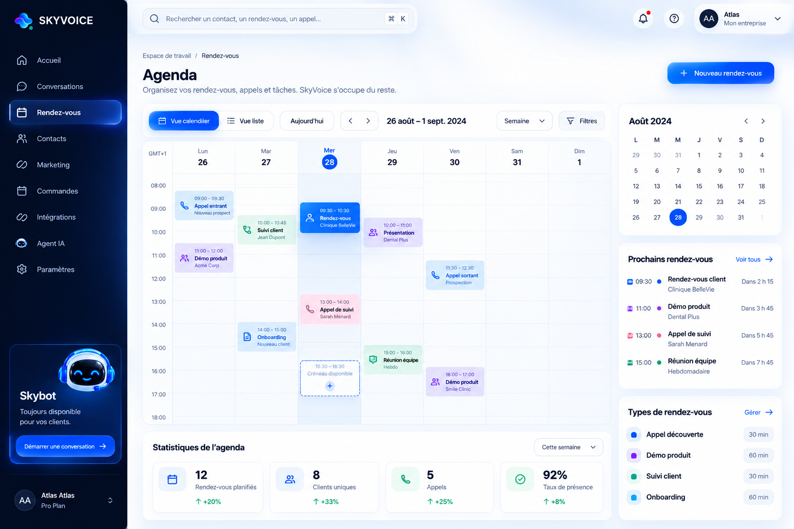
Task: Open the help question mark icon
Action: (x=674, y=19)
